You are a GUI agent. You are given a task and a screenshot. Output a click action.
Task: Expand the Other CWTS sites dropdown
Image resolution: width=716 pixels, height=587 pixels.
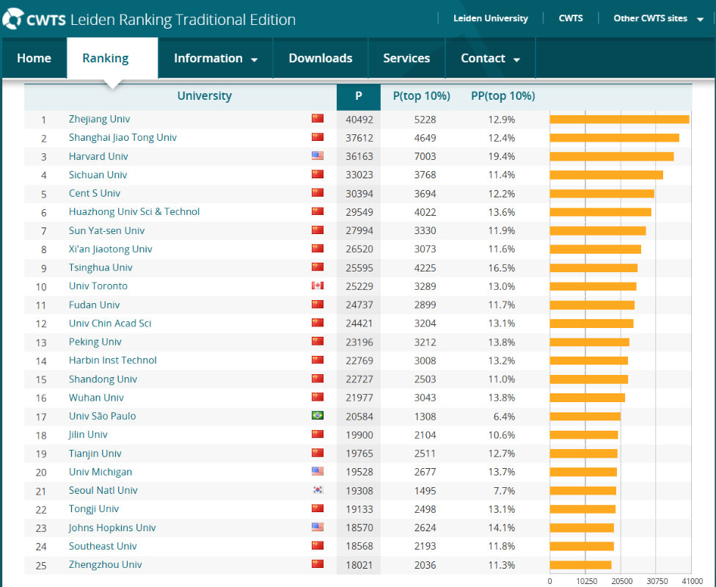pos(658,18)
